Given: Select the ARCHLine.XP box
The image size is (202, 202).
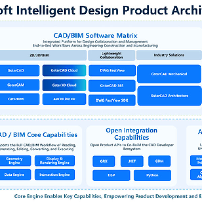Looking at the screenshot, I should (x=64, y=99).
